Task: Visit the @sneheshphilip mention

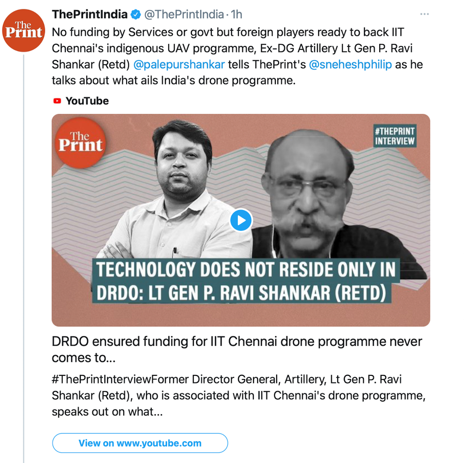Action: tap(350, 65)
